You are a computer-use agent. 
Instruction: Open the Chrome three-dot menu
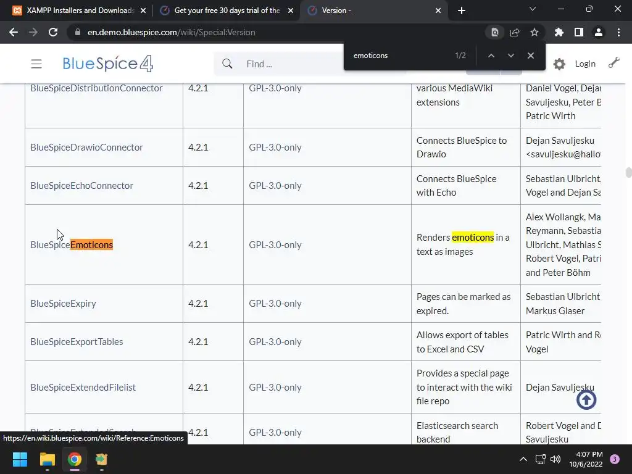pos(618,32)
